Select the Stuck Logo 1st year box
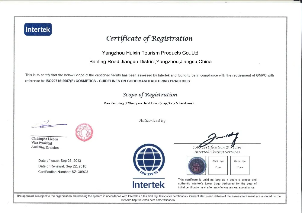The height and width of the screenshot is (213, 302). tap(218, 166)
